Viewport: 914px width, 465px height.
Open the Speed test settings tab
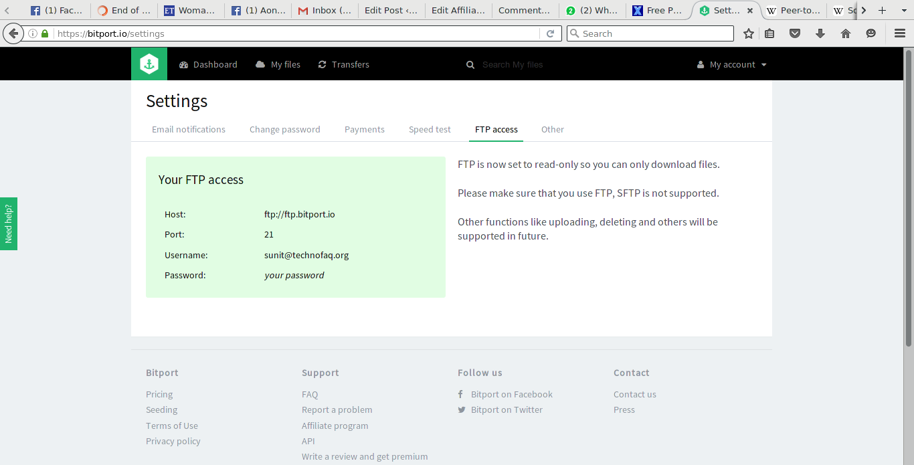click(x=430, y=130)
